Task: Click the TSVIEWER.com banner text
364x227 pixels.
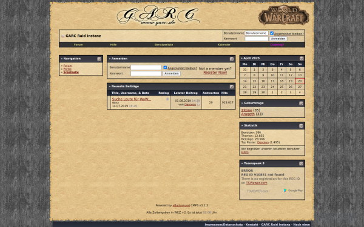Action: click(257, 191)
